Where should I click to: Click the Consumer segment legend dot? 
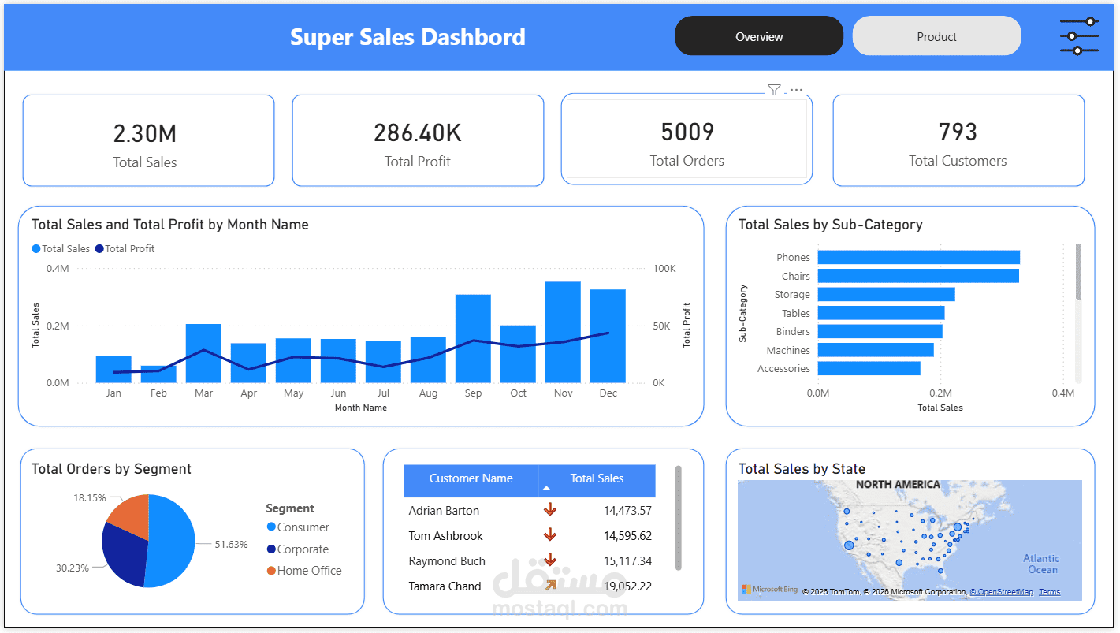(x=271, y=527)
